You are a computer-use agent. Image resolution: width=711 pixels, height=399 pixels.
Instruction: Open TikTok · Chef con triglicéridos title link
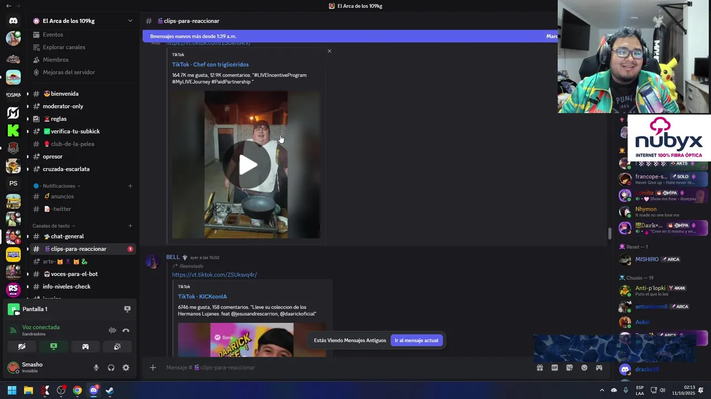click(211, 65)
